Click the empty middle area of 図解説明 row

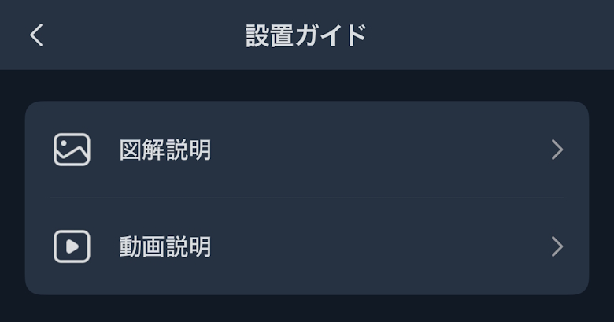click(378, 150)
